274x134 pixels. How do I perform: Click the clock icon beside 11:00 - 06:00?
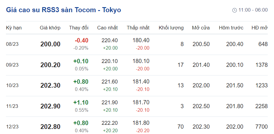pos(234,10)
